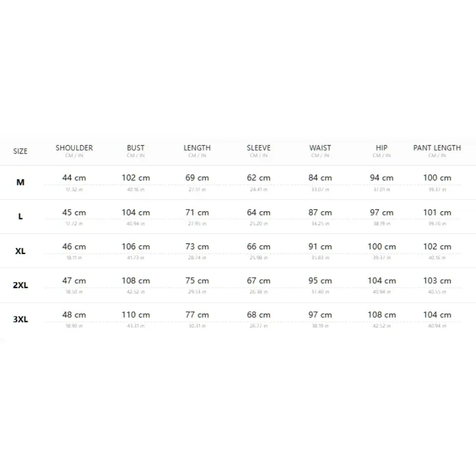Click the BUST column header

(x=136, y=148)
